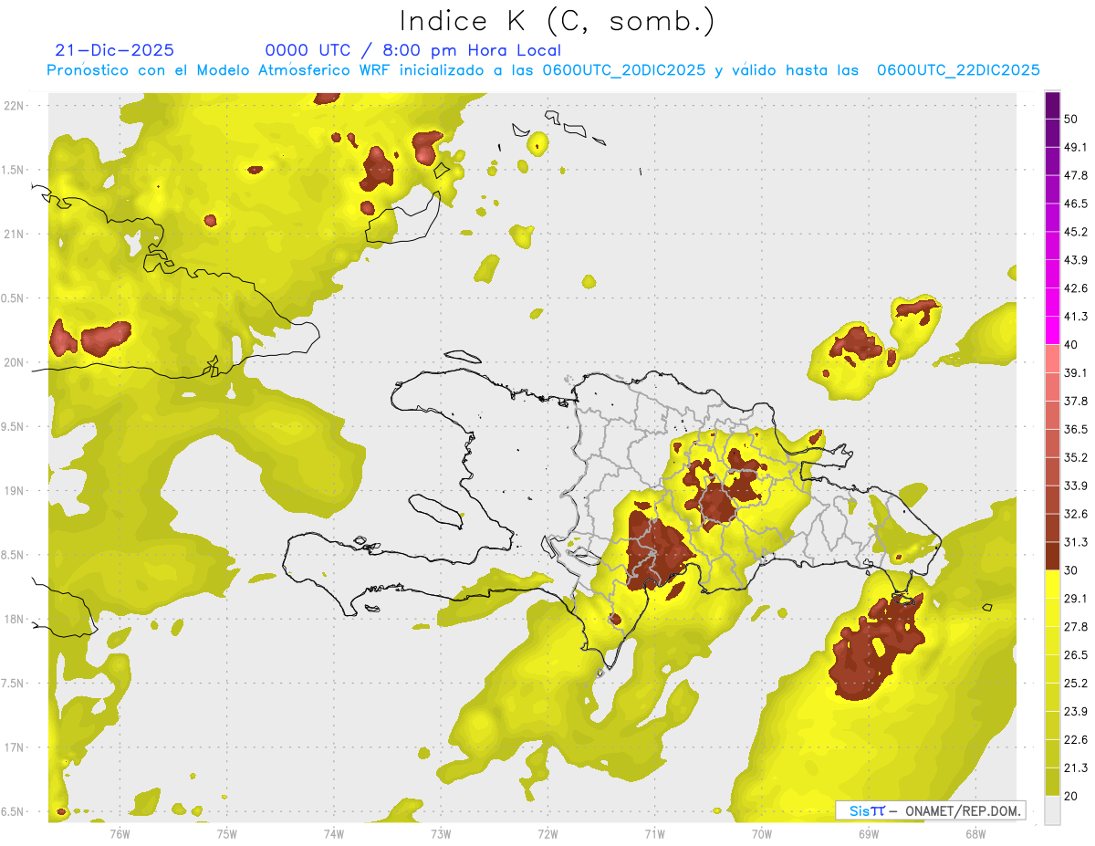Click legend value '26.5'
The image size is (1095, 846).
pyautogui.click(x=1076, y=655)
